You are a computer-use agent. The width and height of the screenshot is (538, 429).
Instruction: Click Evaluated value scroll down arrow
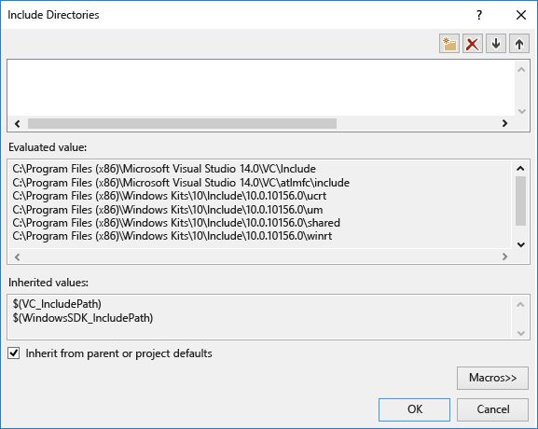[520, 244]
